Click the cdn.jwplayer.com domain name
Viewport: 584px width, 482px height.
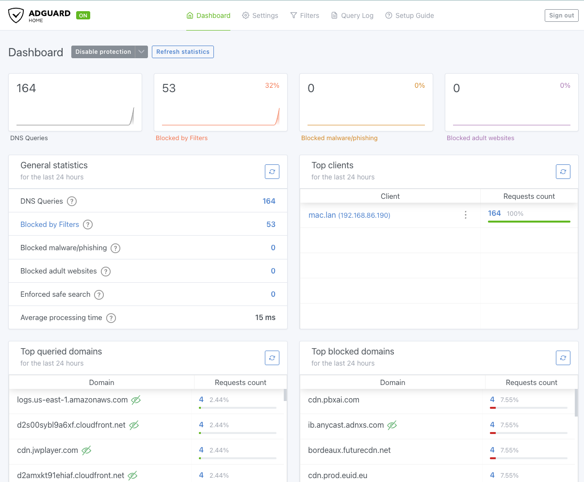[48, 450]
